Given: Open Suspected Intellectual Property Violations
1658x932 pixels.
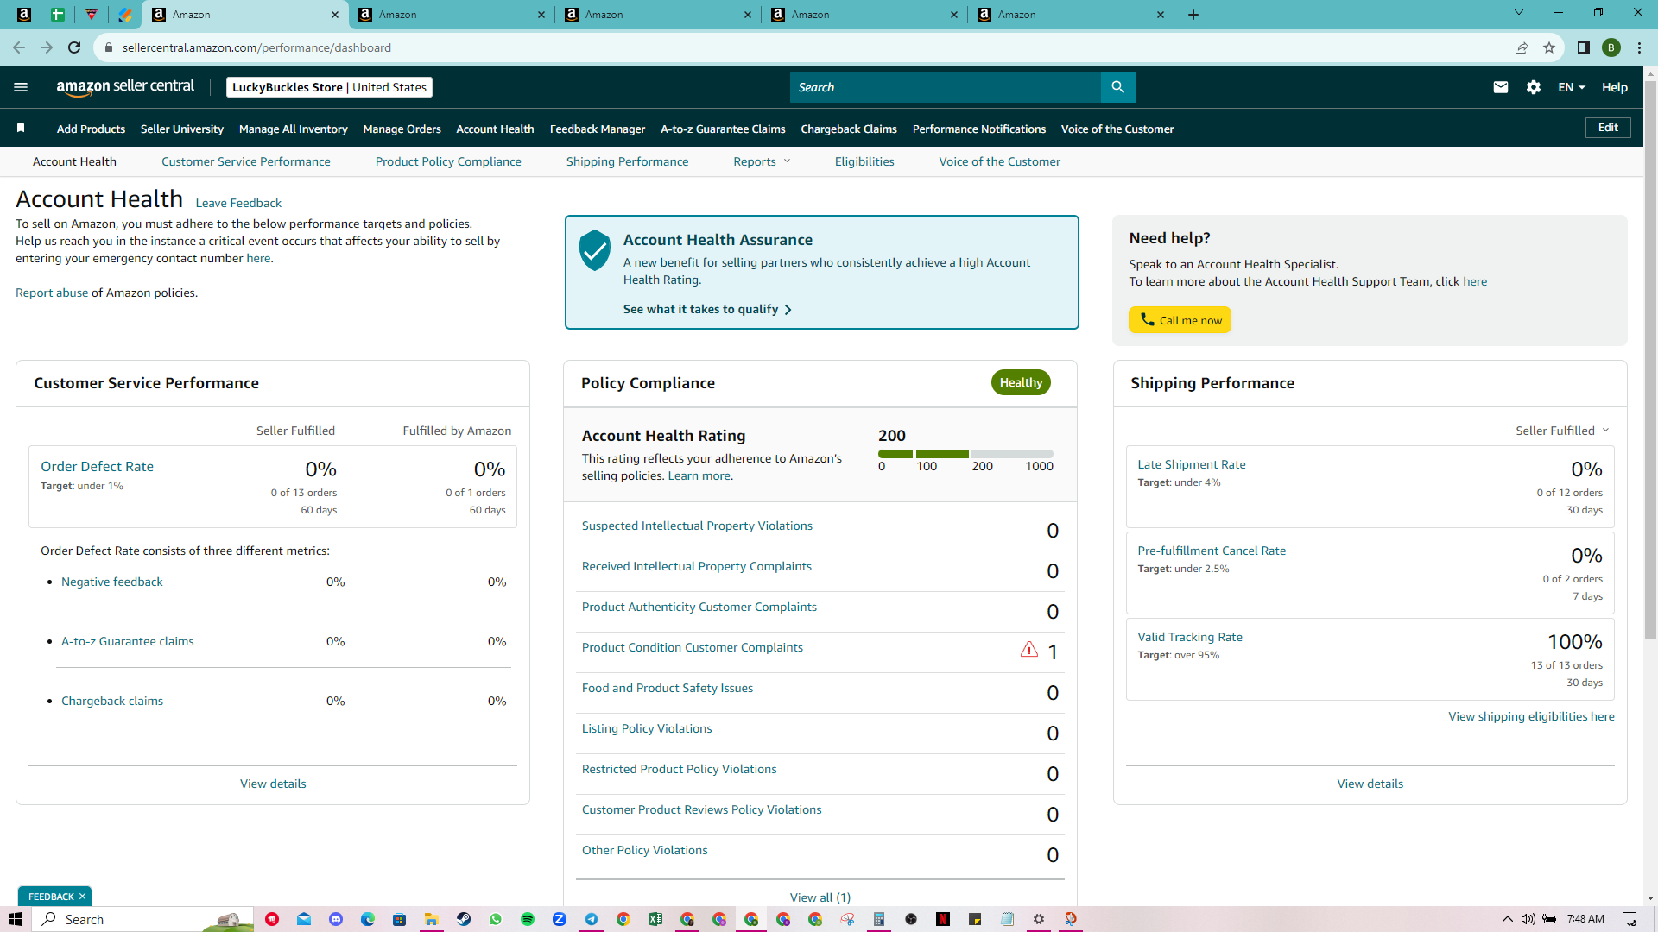Looking at the screenshot, I should (x=697, y=526).
